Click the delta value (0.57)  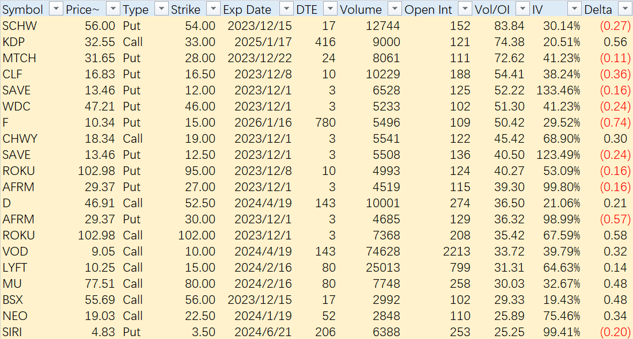[615, 219]
